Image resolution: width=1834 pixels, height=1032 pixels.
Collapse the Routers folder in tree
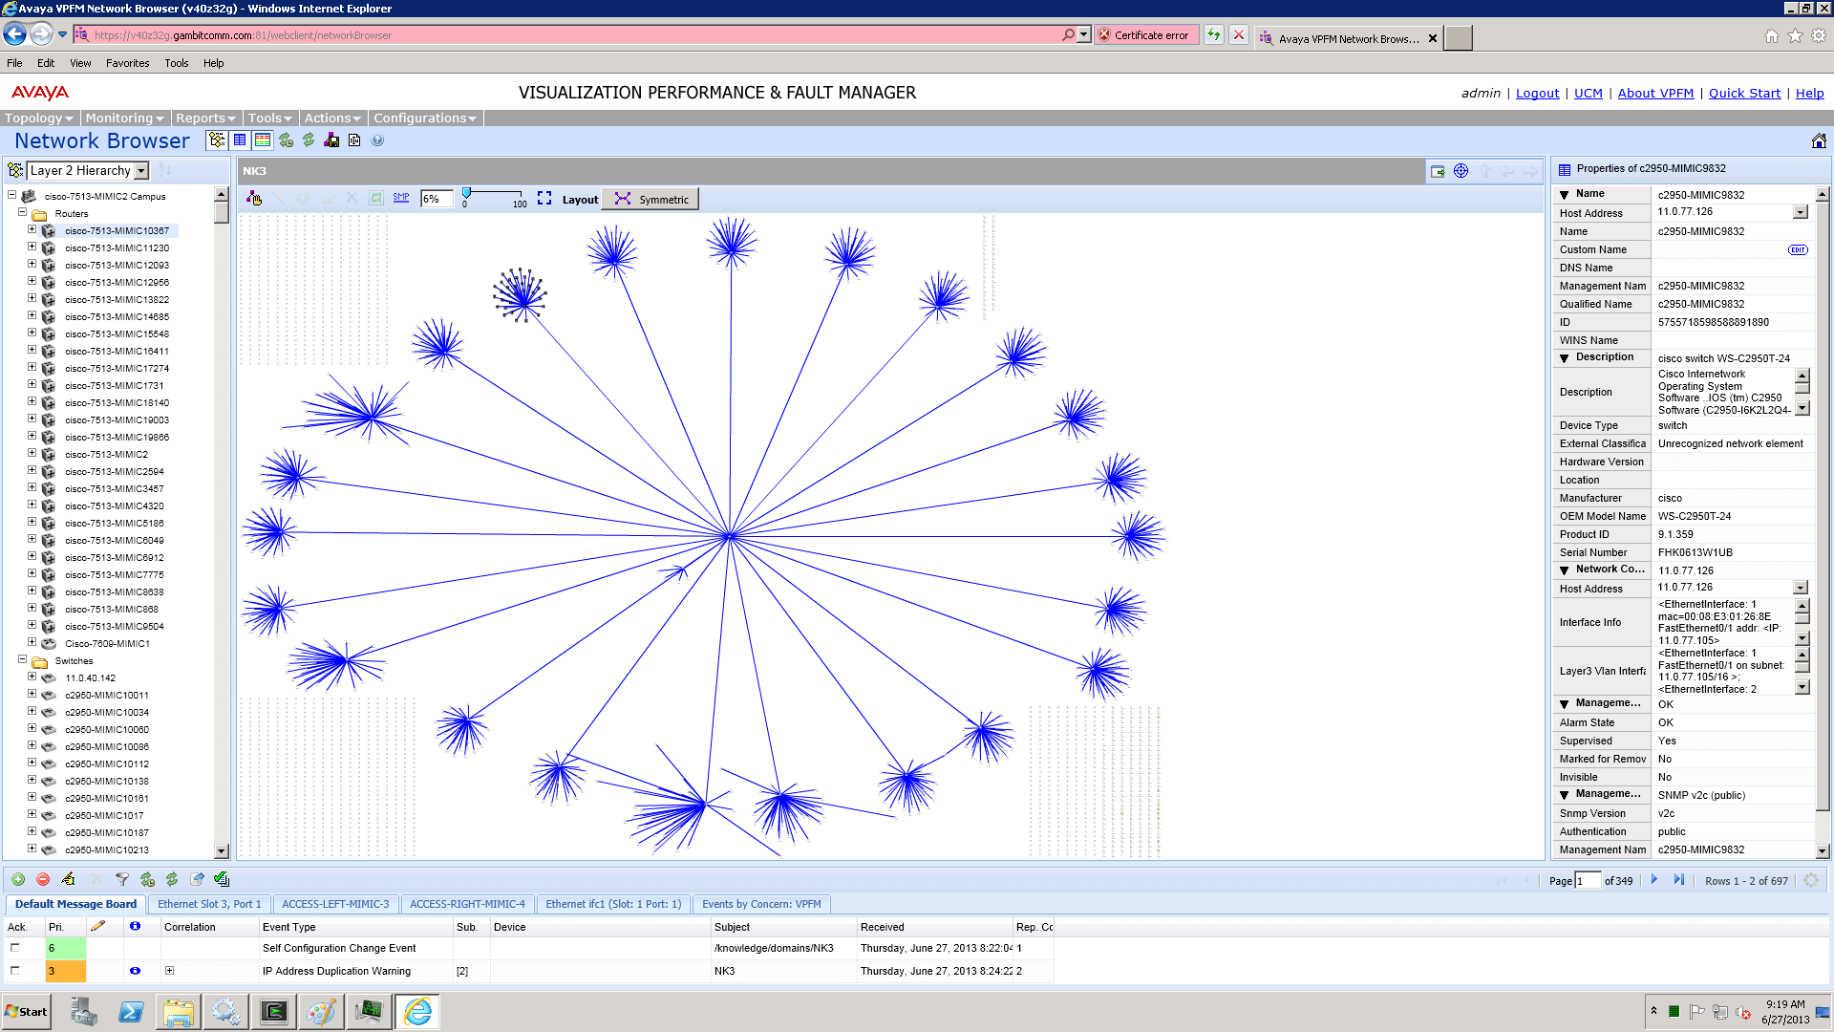coord(22,213)
